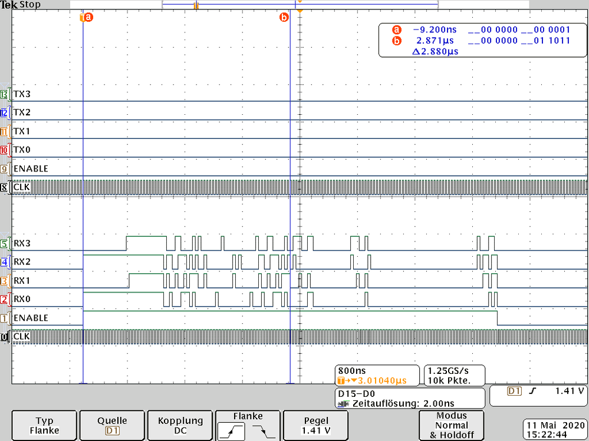Click the Pegel 1.41 V level control
The image size is (589, 441).
pos(315,425)
